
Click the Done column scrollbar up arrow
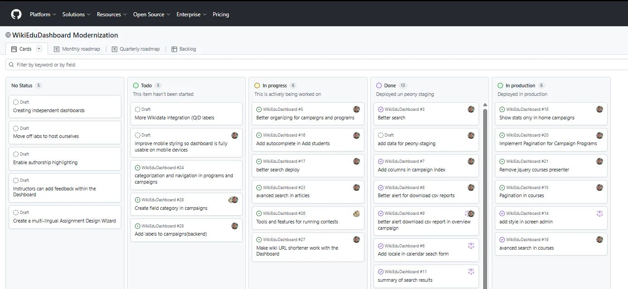coord(485,105)
